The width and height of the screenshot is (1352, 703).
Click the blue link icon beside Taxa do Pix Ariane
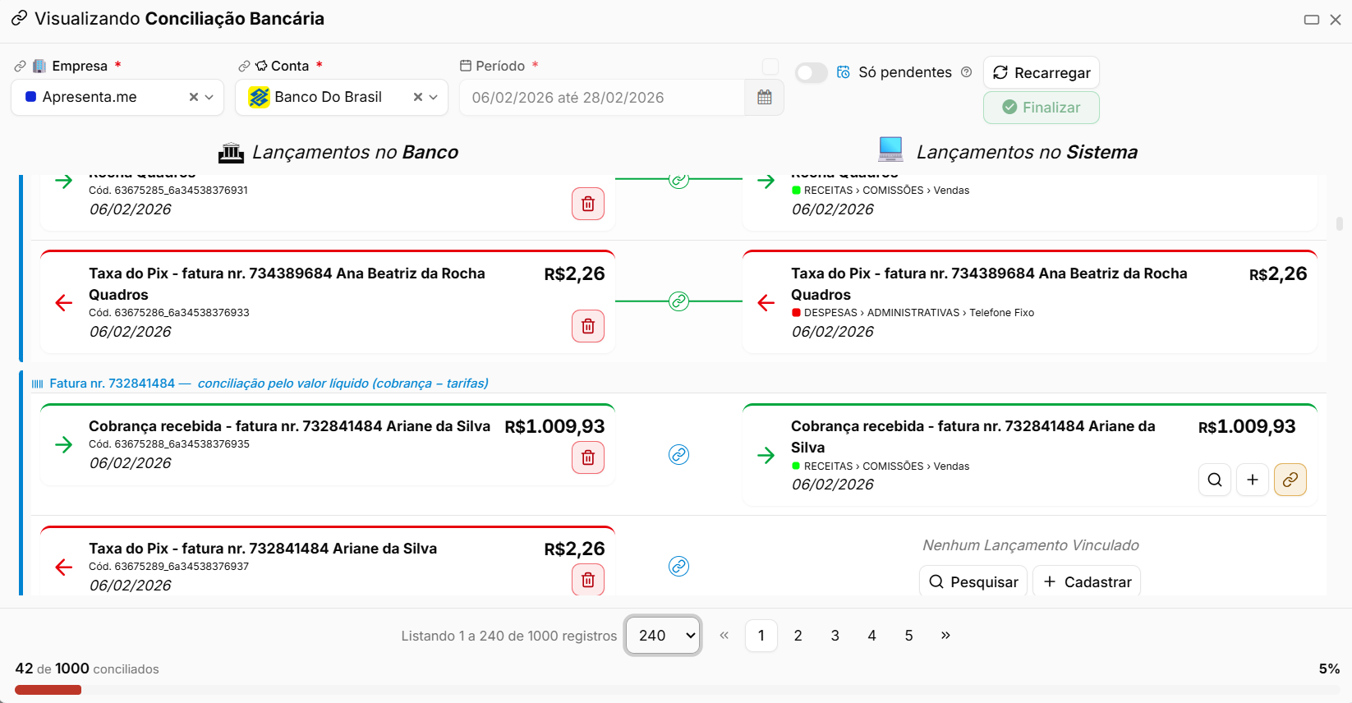[x=678, y=566]
